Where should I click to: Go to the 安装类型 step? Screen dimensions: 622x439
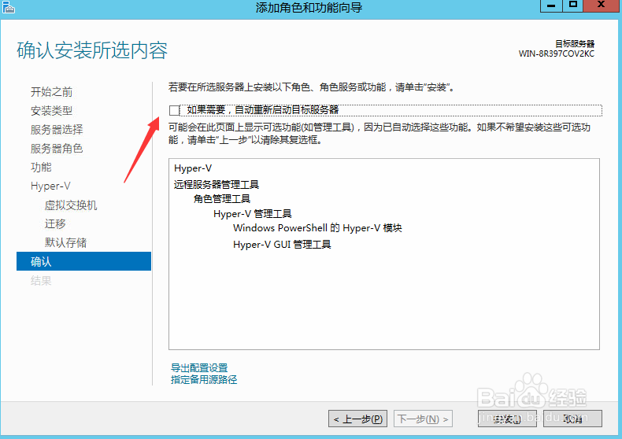tap(51, 111)
